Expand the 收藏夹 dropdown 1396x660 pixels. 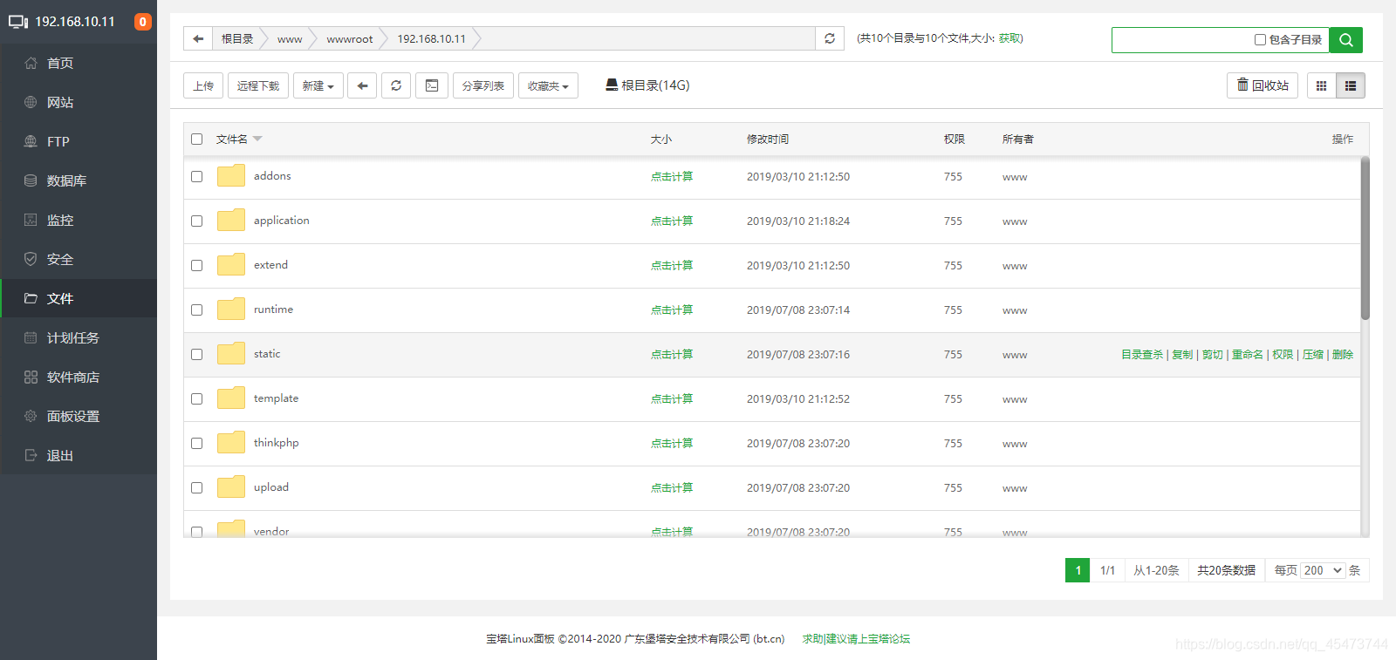tap(548, 85)
